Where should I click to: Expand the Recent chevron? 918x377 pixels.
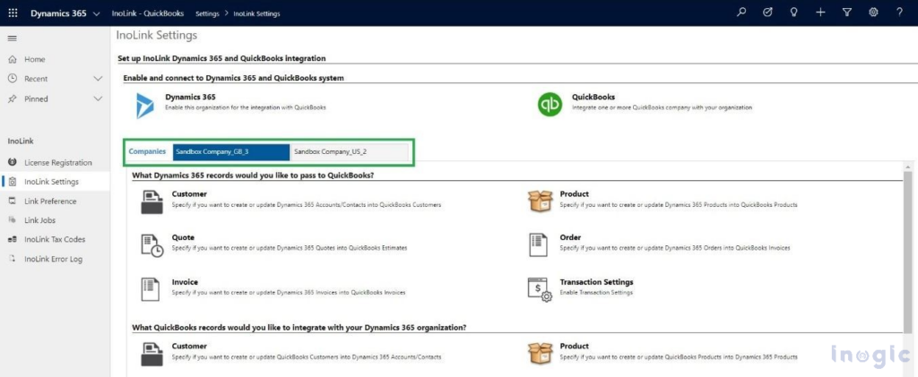coord(98,79)
